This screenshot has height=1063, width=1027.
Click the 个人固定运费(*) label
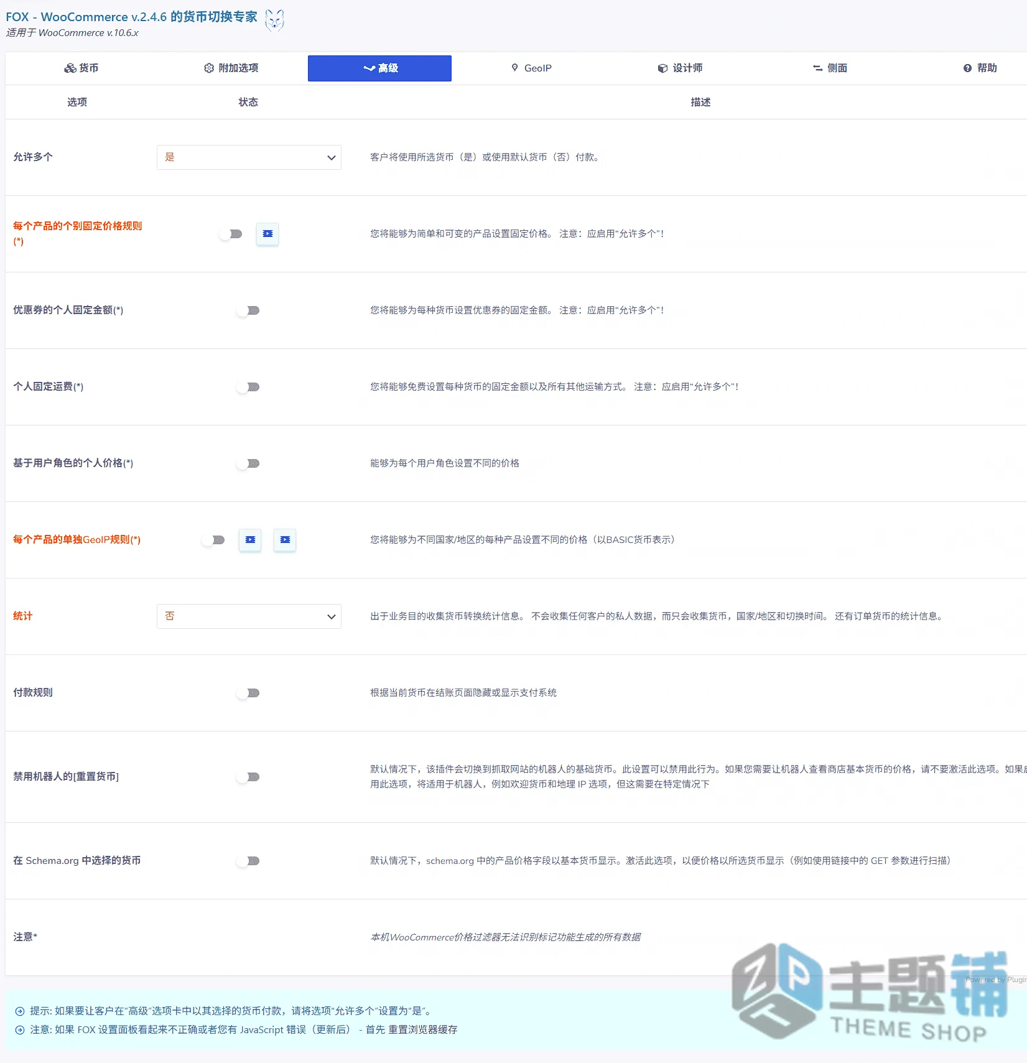49,387
